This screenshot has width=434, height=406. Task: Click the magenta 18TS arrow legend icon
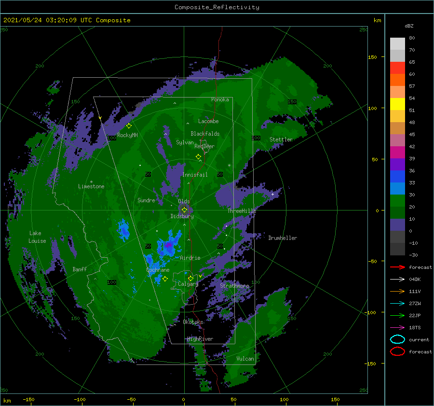tap(397, 327)
